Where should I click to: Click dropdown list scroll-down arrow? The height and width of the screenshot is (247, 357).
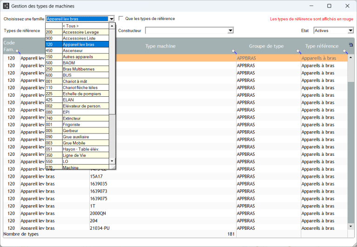coord(112,161)
